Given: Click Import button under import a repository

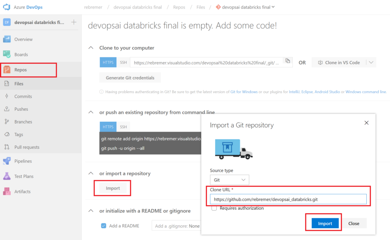Looking at the screenshot, I should click(x=113, y=188).
